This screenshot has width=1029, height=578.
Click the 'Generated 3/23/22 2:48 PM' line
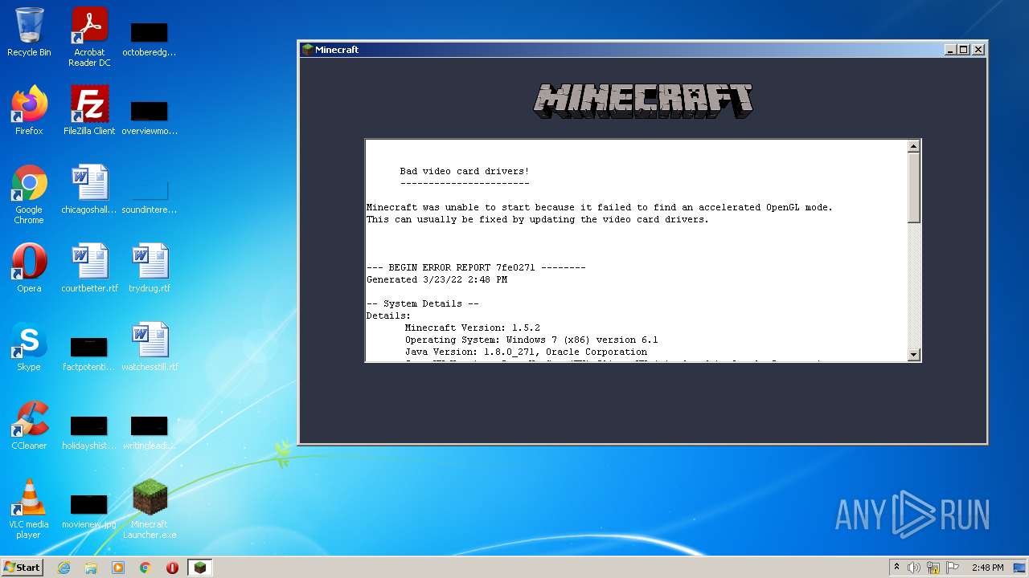coord(437,279)
